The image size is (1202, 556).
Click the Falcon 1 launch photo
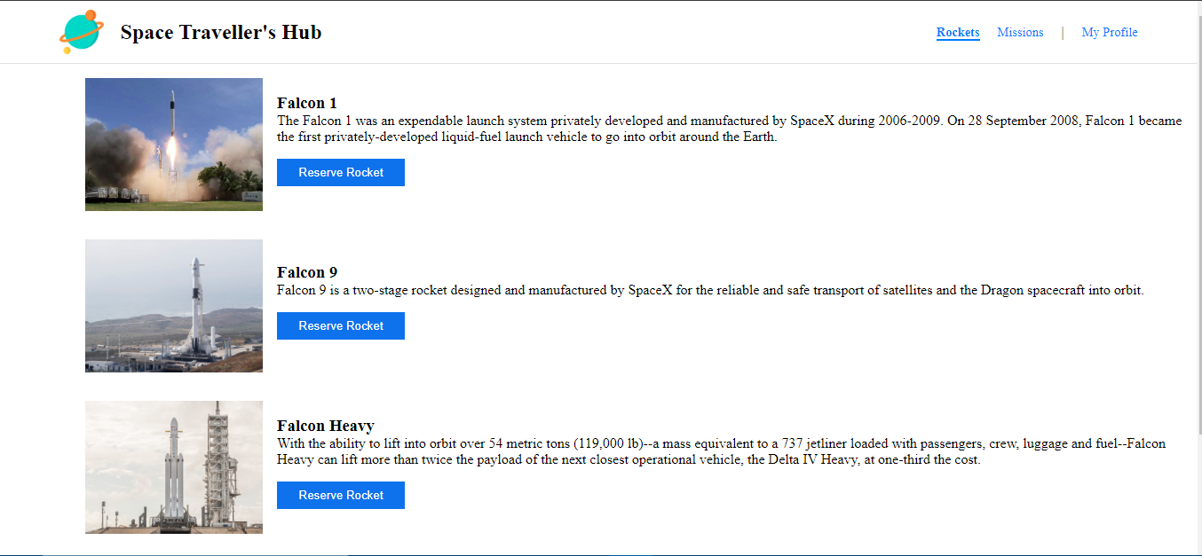point(174,145)
